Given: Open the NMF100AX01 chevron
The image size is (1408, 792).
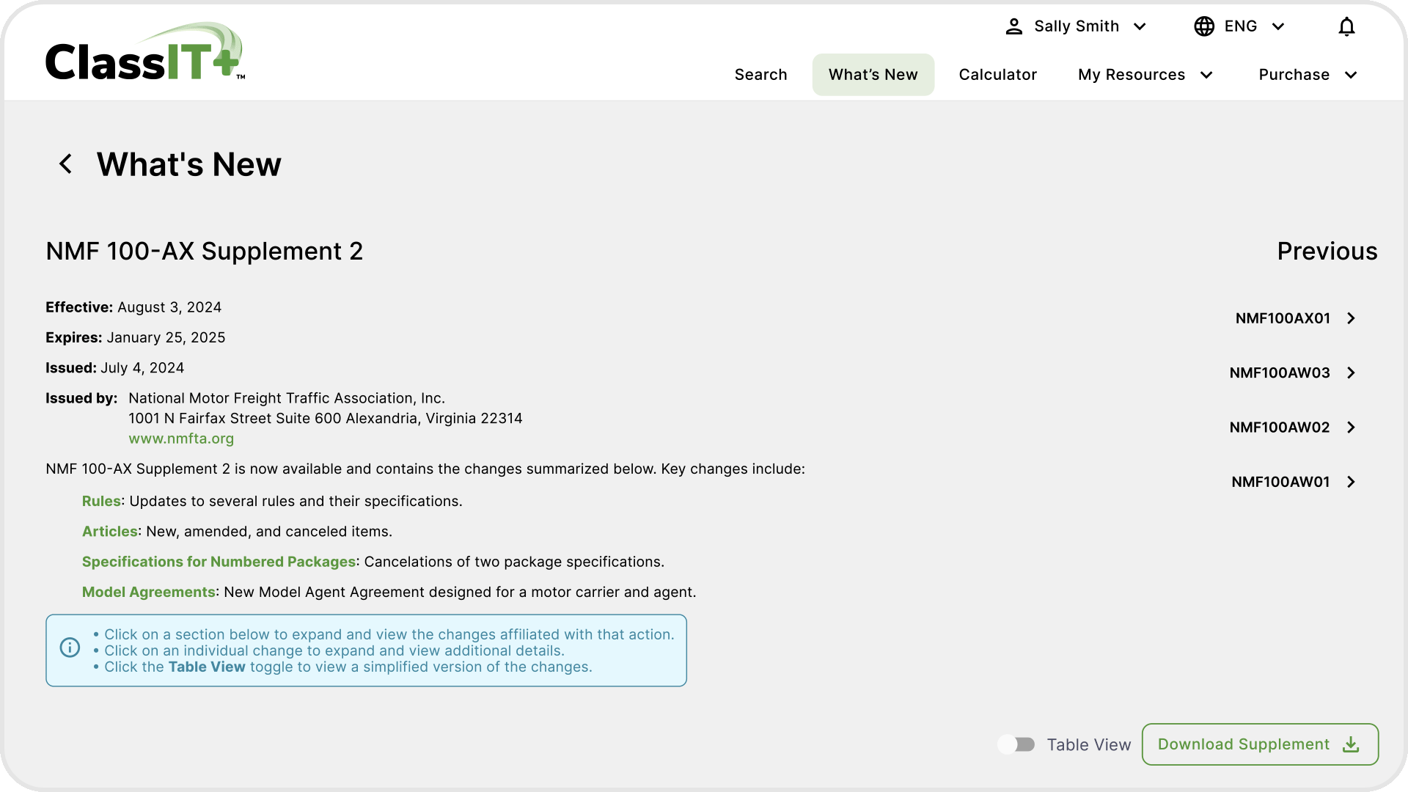Looking at the screenshot, I should tap(1351, 318).
